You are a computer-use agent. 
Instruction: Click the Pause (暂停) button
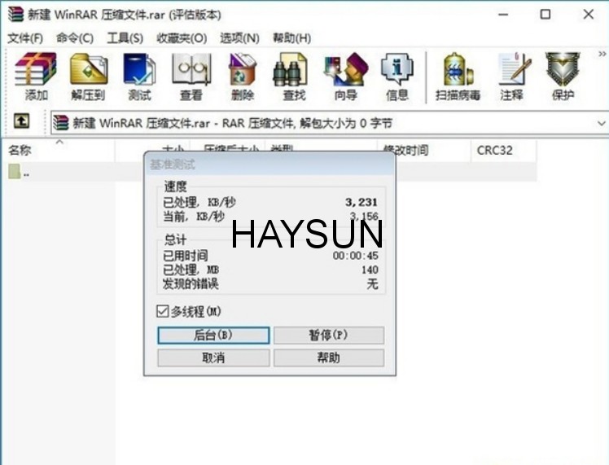(329, 336)
